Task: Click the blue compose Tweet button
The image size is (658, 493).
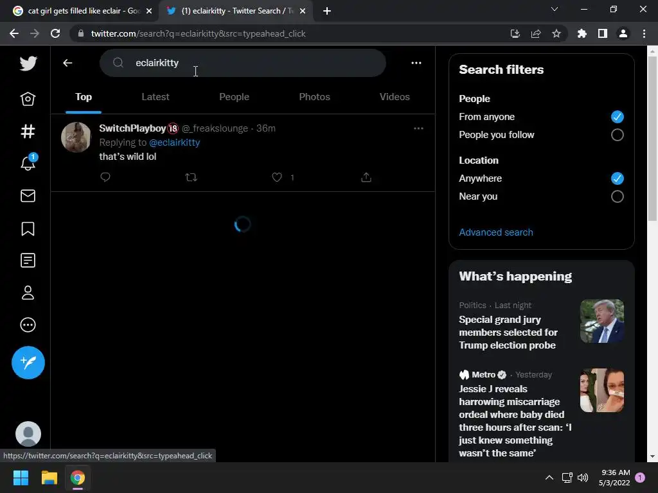Action: 28,363
